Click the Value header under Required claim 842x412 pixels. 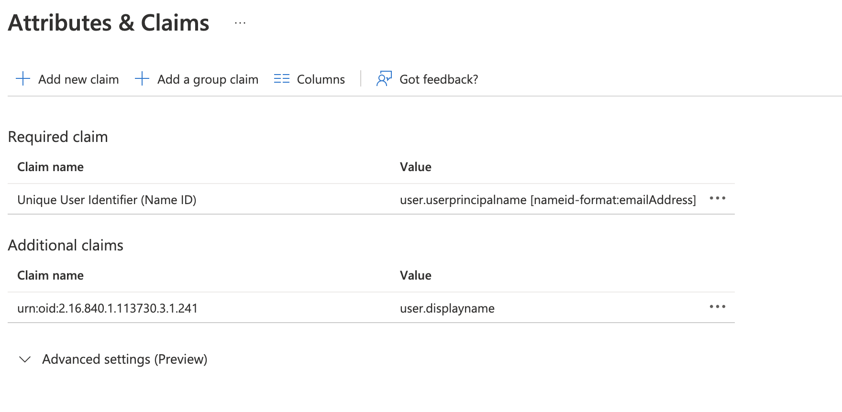(415, 167)
